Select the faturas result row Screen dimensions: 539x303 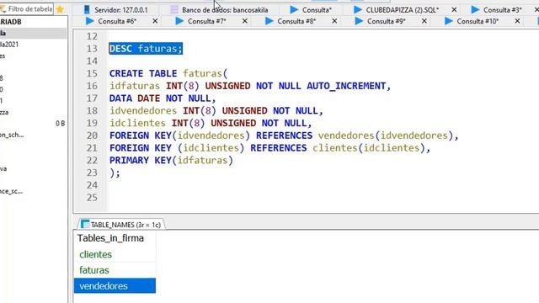point(115,270)
